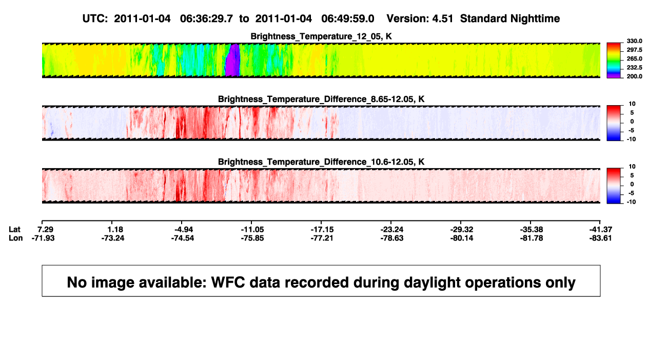Image resolution: width=667 pixels, height=342 pixels.
Task: Click longitude value -78.63
Action: pos(392,238)
